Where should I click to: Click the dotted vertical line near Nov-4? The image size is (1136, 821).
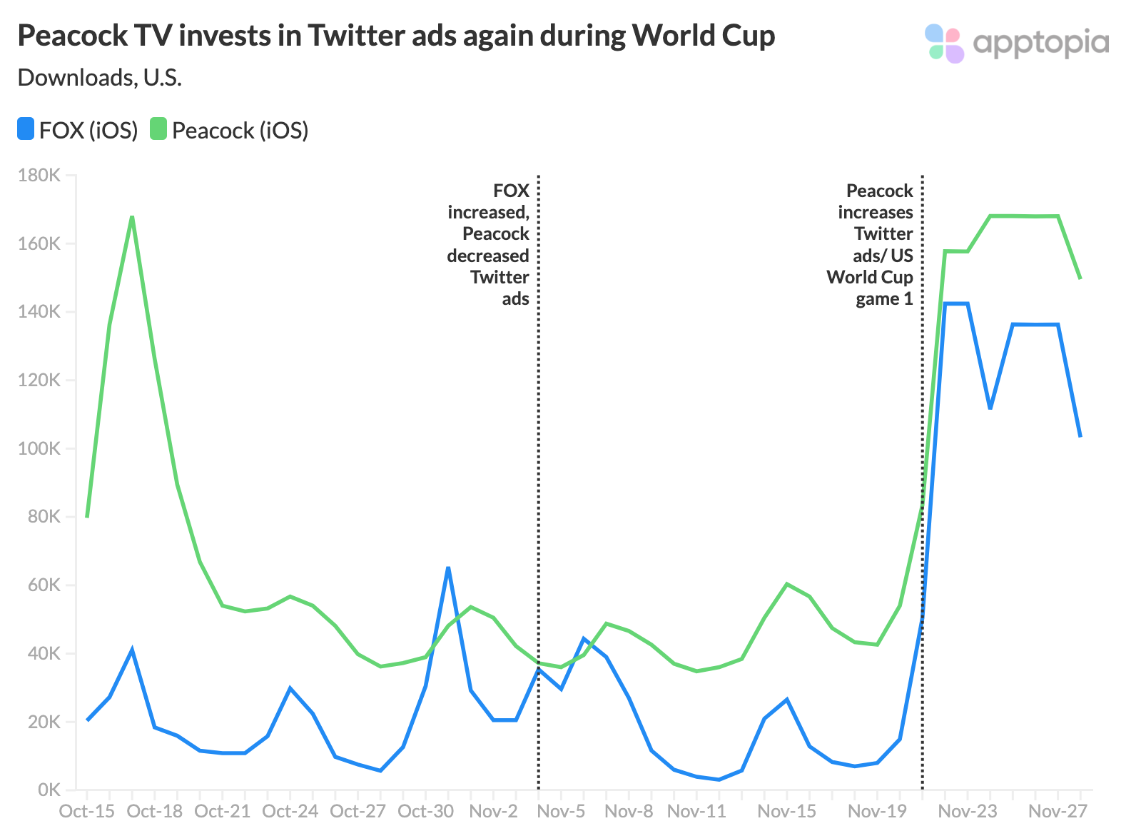pos(538,482)
